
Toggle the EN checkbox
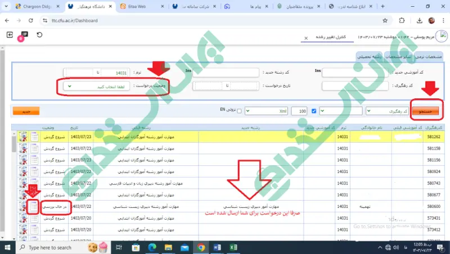[240, 111]
